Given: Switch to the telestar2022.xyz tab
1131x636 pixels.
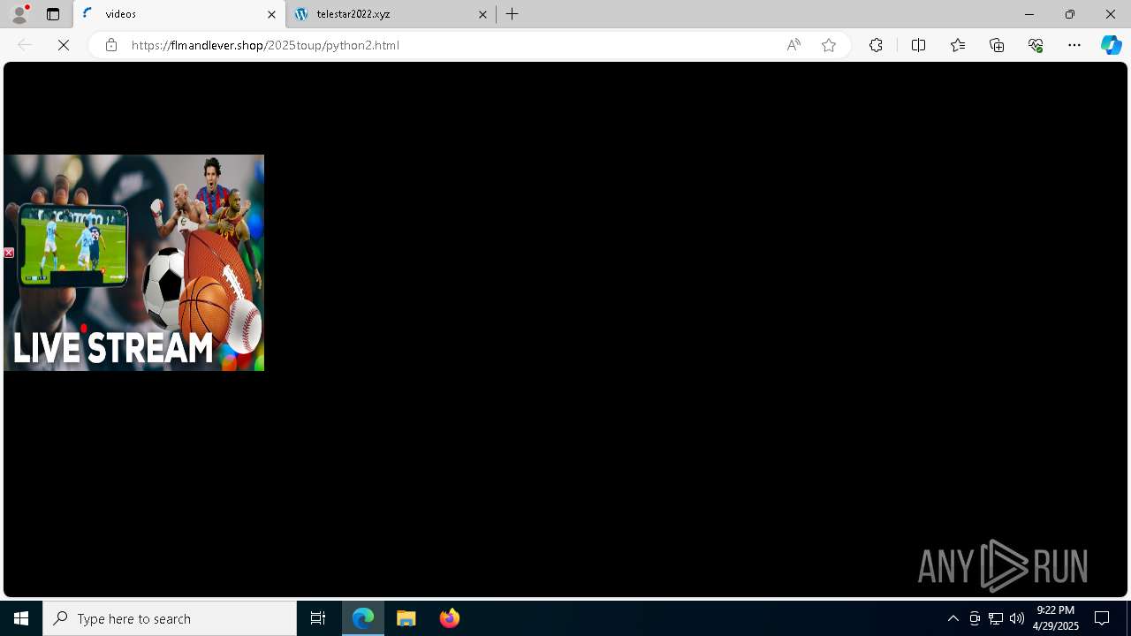Looking at the screenshot, I should click(x=391, y=14).
